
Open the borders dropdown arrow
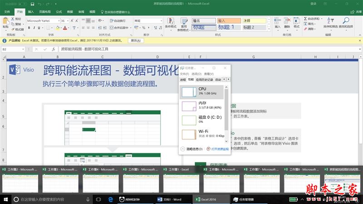pos(52,28)
